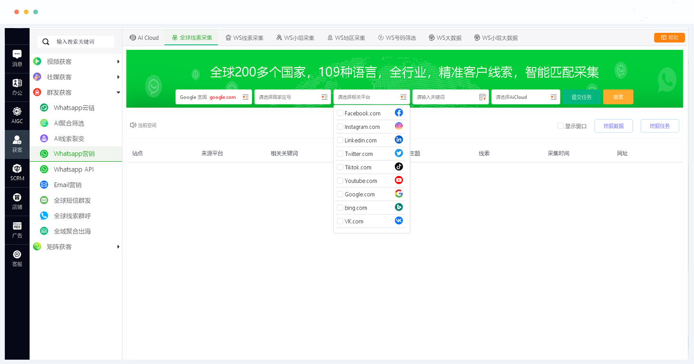Click the 请输入关键词 keyword input field

(446, 97)
